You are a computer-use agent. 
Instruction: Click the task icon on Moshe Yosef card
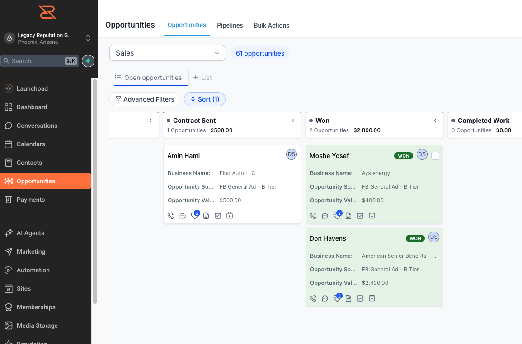[x=360, y=216]
